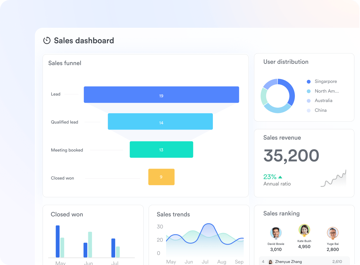Click the Sales funnel card title
The height and width of the screenshot is (265, 360).
click(x=65, y=63)
